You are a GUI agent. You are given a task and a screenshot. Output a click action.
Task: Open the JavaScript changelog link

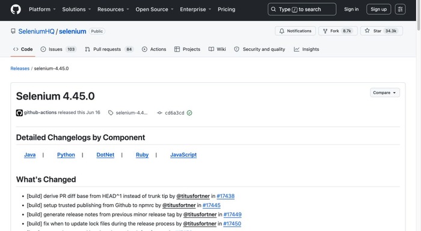point(183,155)
